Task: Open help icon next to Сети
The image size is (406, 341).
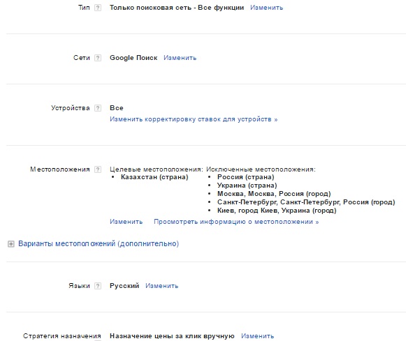Action: point(98,58)
